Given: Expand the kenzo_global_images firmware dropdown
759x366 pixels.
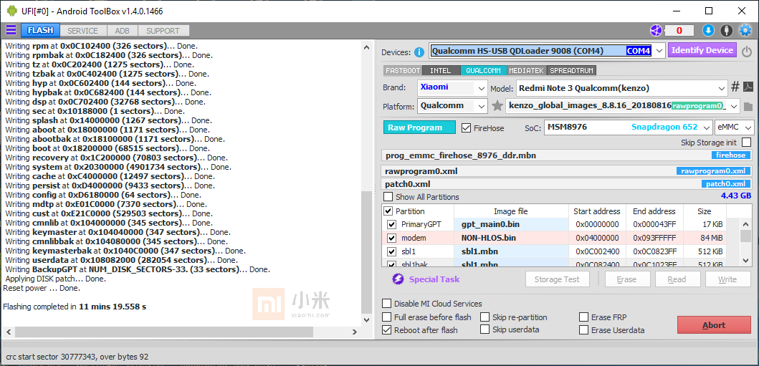Looking at the screenshot, I should (x=734, y=106).
